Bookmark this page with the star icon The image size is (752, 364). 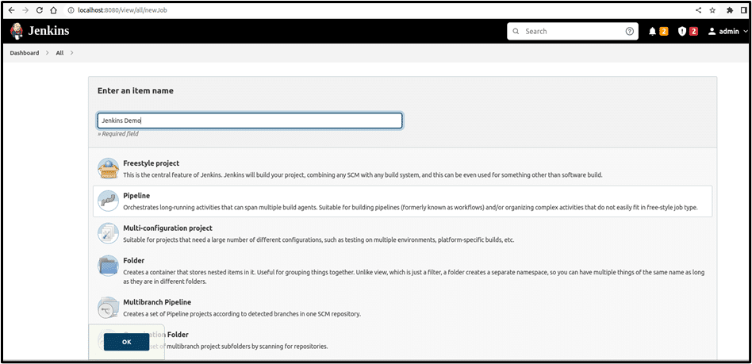[712, 10]
